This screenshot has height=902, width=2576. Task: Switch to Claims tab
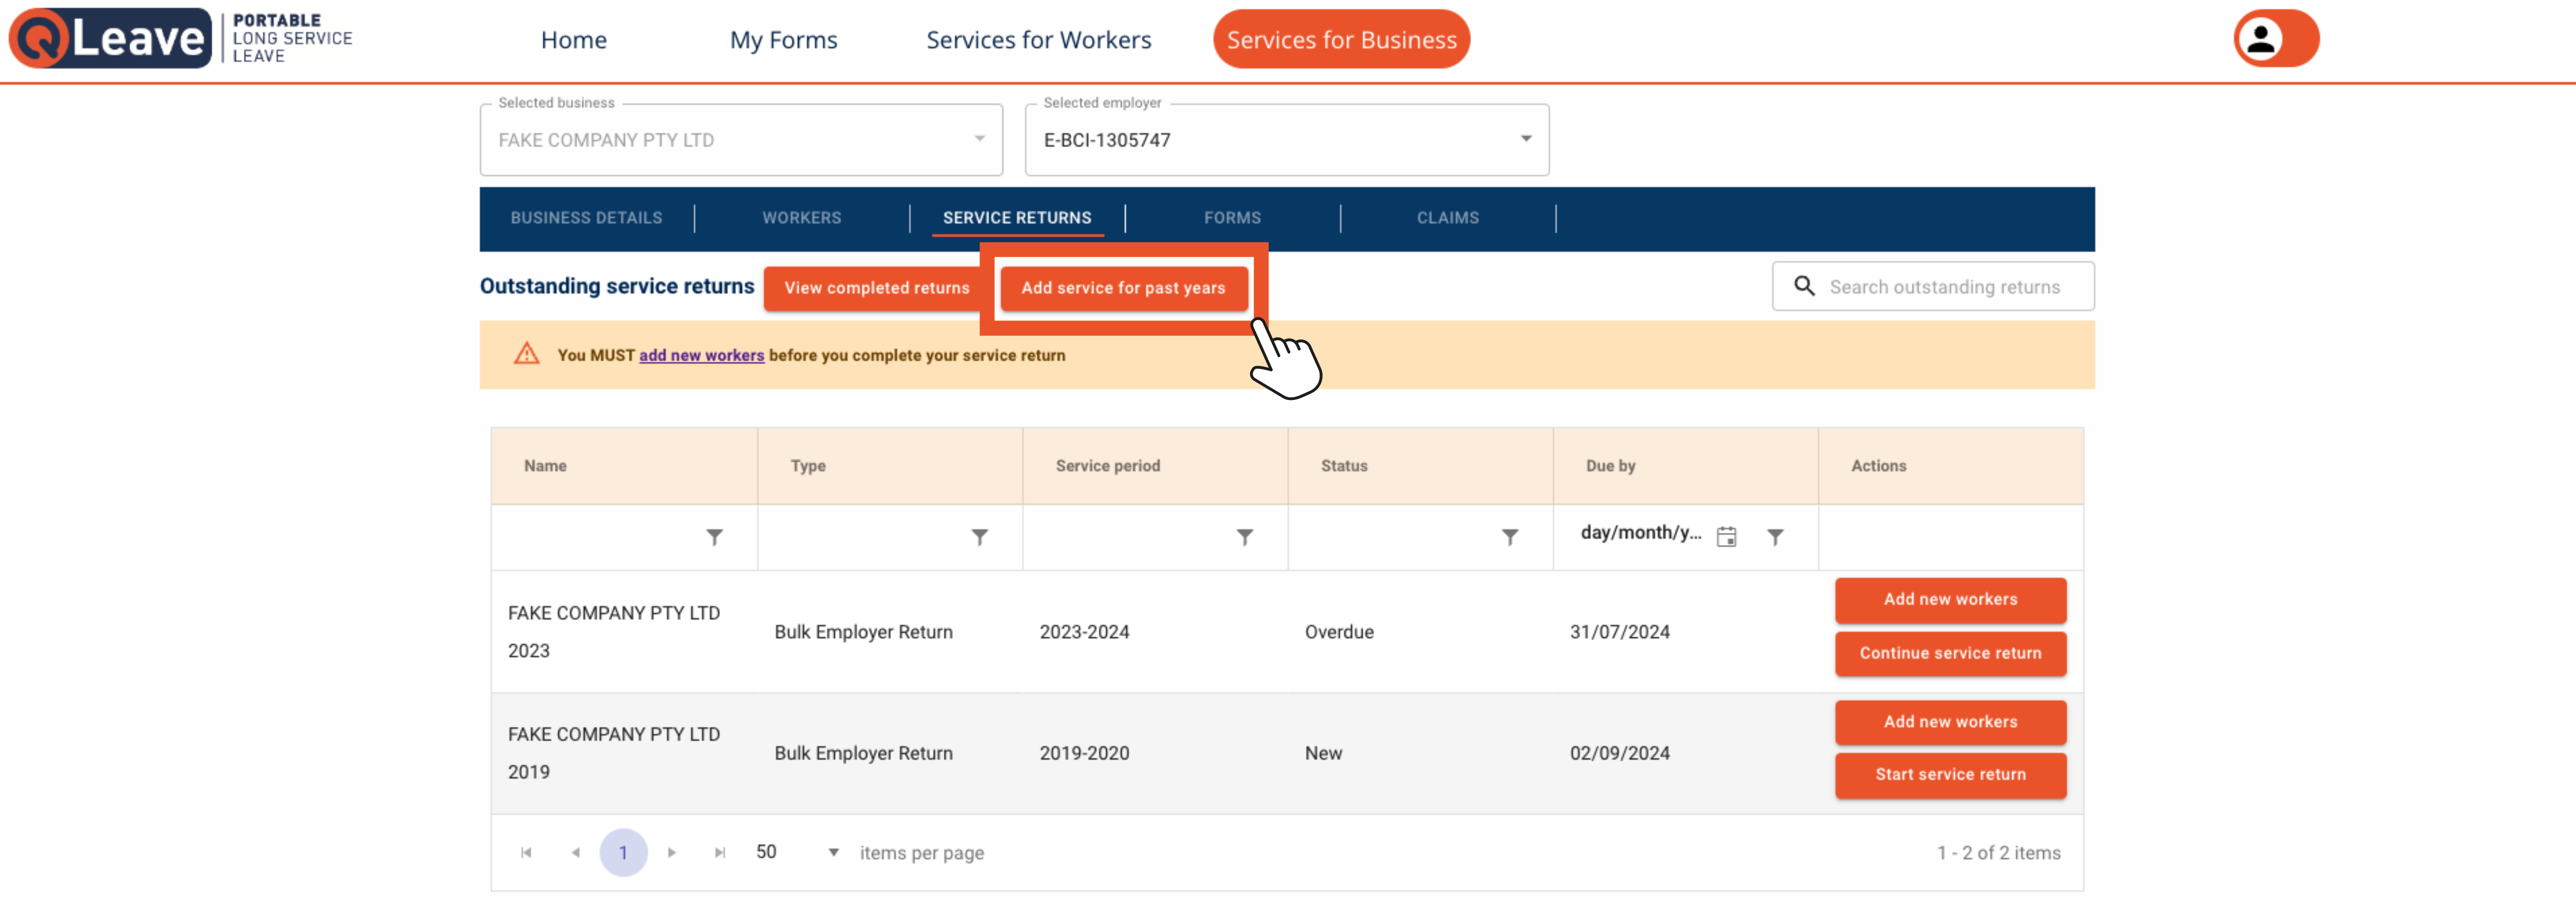pos(1447,217)
